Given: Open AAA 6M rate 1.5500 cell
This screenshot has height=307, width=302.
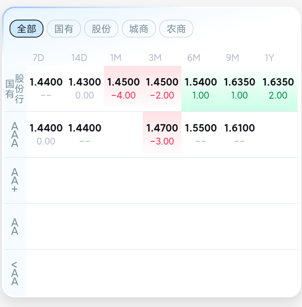Looking at the screenshot, I should click(201, 134).
